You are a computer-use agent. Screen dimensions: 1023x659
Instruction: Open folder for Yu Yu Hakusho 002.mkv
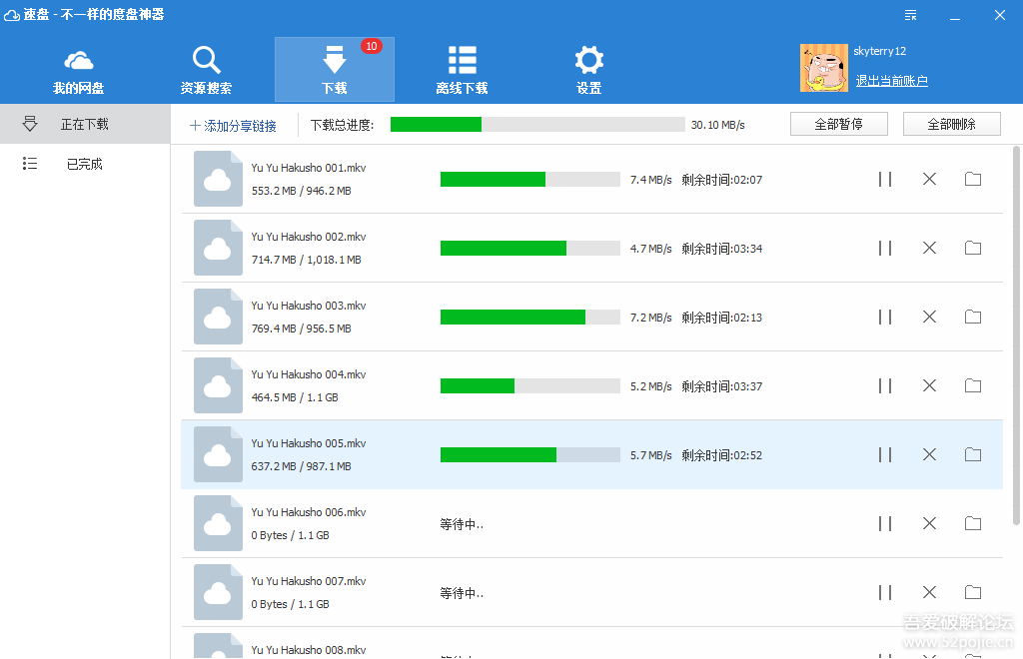973,248
